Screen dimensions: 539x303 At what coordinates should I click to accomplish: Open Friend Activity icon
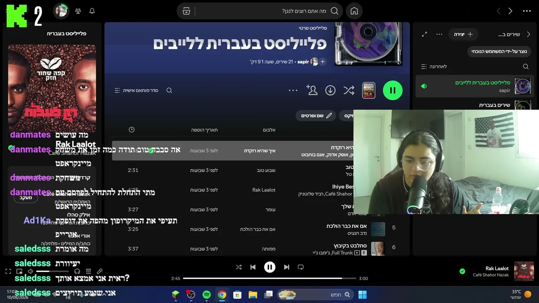[78, 11]
